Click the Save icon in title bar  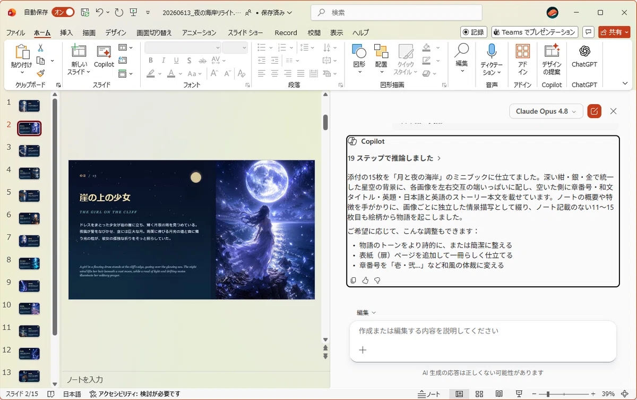point(84,12)
